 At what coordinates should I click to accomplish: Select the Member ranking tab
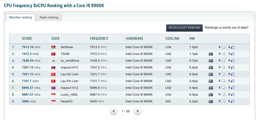tap(21, 17)
